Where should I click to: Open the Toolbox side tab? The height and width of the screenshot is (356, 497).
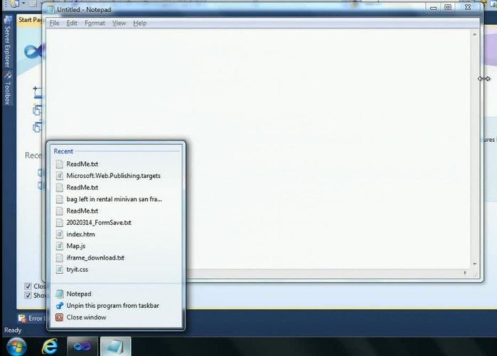(8, 89)
